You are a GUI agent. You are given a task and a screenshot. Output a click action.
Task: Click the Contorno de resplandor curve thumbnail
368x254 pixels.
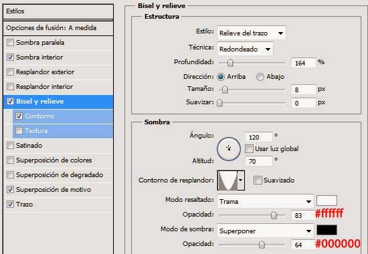click(227, 180)
